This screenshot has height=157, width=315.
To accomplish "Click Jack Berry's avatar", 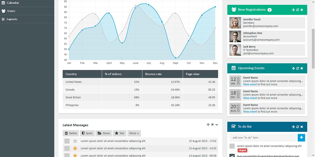I will pos(235,50).
